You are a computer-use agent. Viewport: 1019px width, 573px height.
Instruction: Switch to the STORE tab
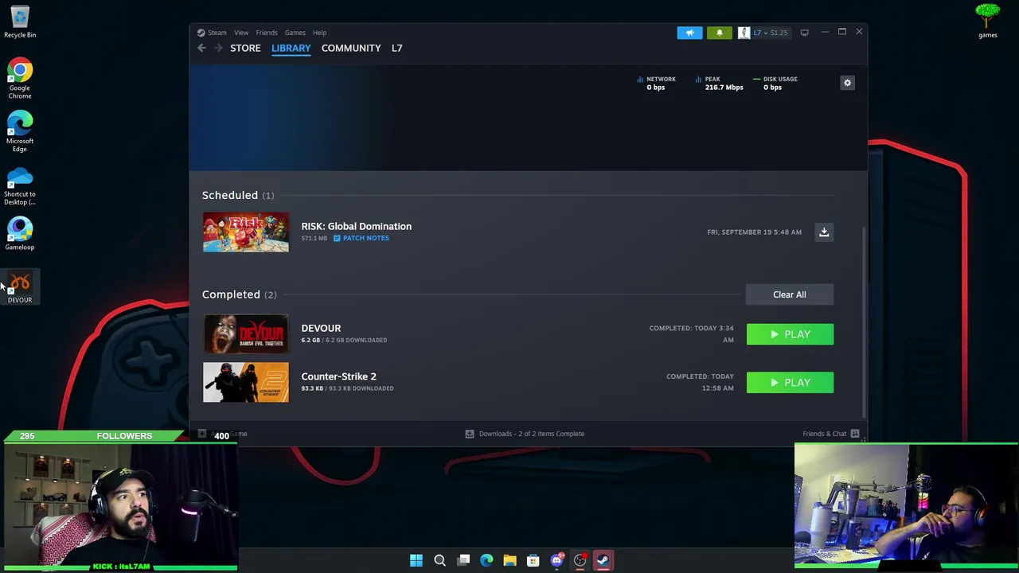245,48
